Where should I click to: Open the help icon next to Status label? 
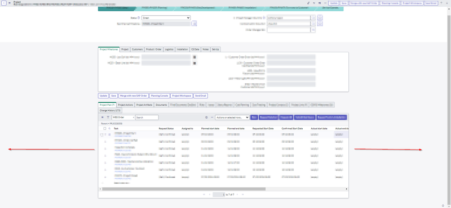139,18
